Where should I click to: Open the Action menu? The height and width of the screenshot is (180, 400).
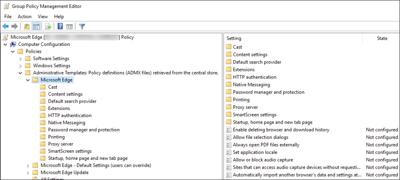click(24, 17)
